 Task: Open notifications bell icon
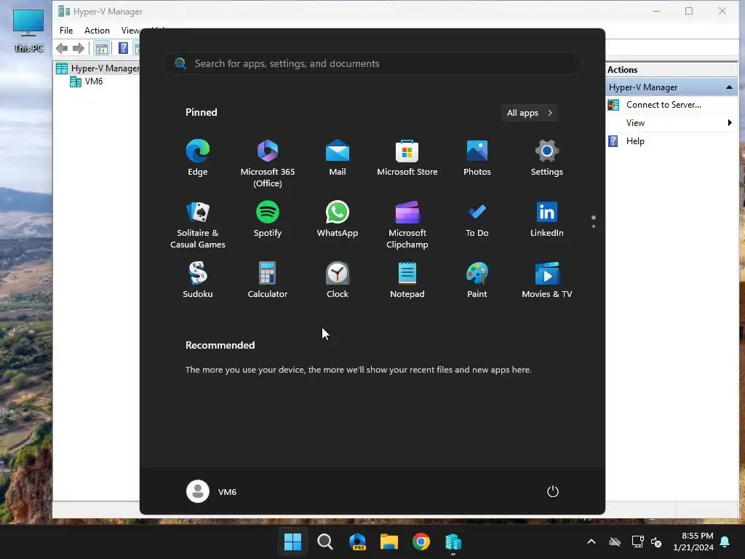click(725, 542)
